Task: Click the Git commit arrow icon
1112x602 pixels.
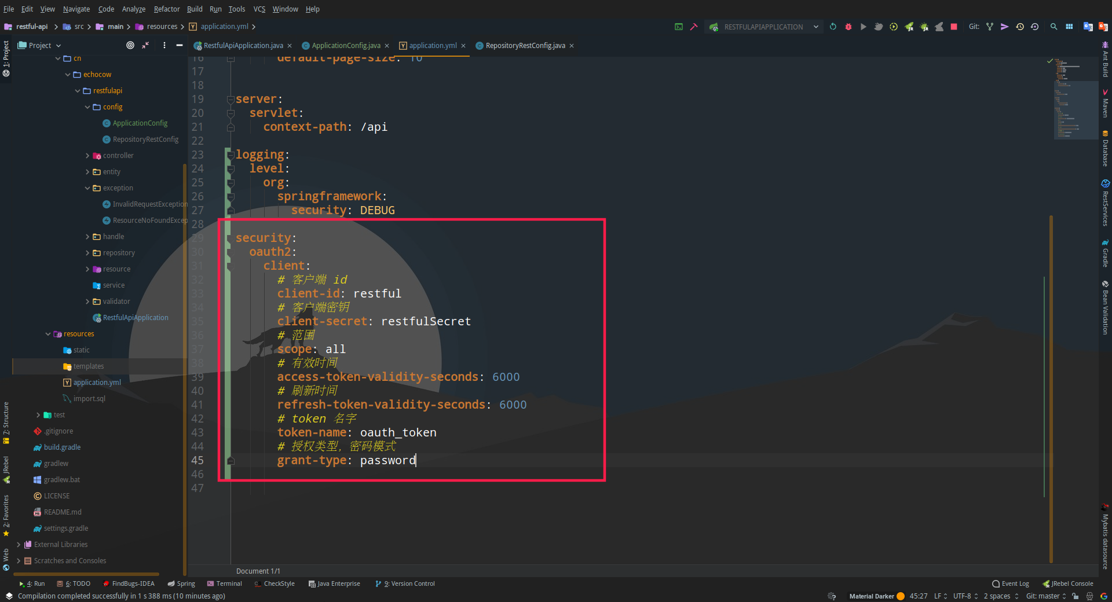Action: pos(1005,27)
